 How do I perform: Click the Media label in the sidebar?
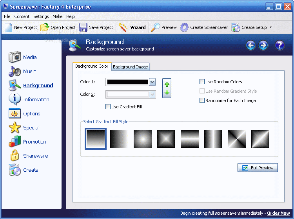30,57
